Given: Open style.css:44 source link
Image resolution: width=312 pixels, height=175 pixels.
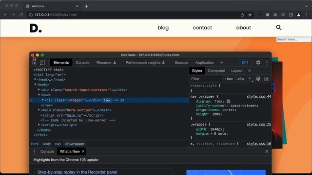Looking at the screenshot, I should (x=259, y=97).
